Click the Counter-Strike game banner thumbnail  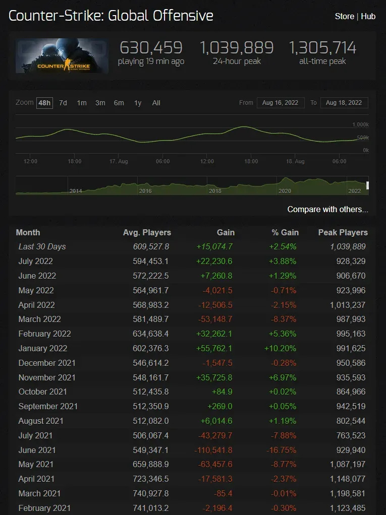62,55
